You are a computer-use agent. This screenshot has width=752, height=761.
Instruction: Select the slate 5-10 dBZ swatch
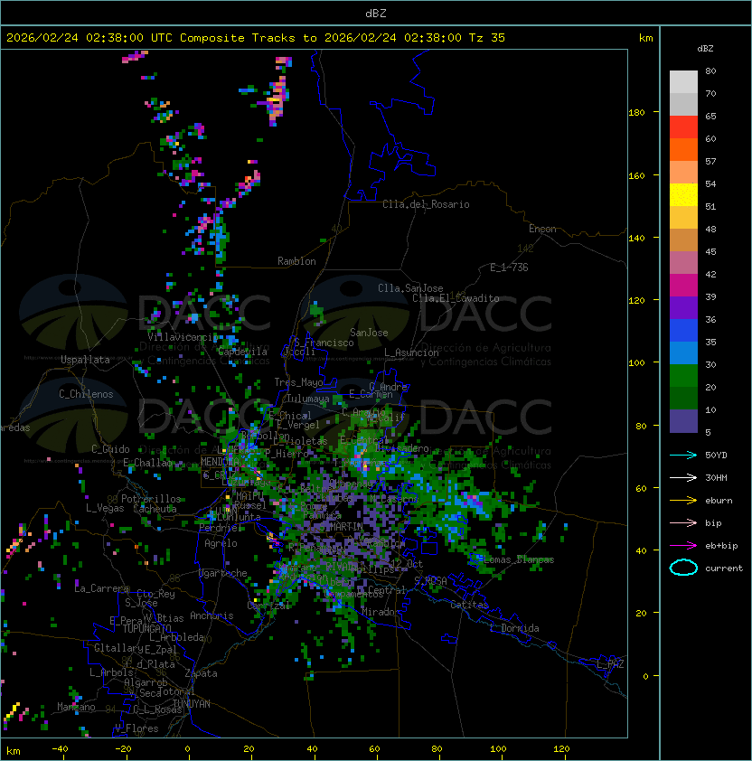tap(683, 421)
